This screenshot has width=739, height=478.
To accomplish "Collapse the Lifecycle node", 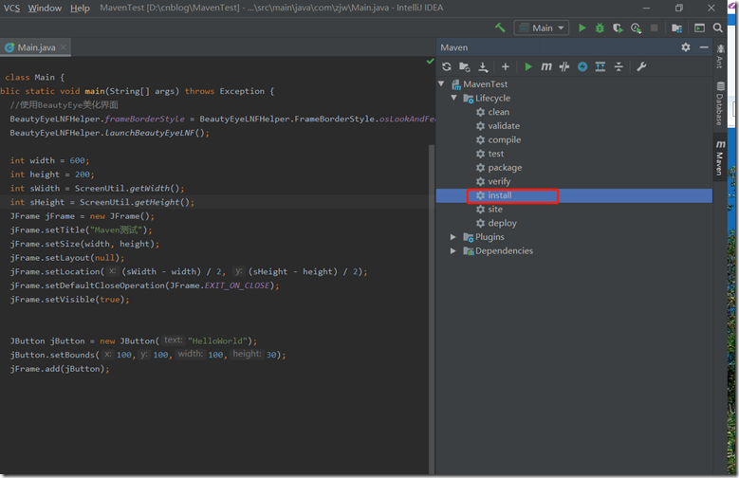I will [453, 98].
